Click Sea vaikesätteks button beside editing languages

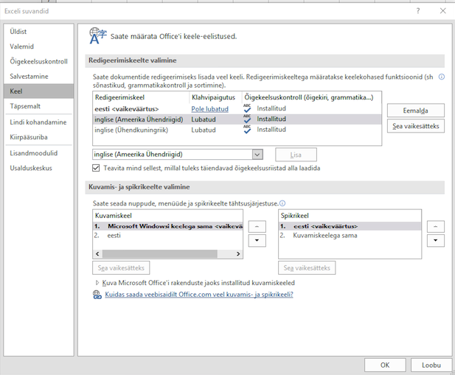pos(415,126)
